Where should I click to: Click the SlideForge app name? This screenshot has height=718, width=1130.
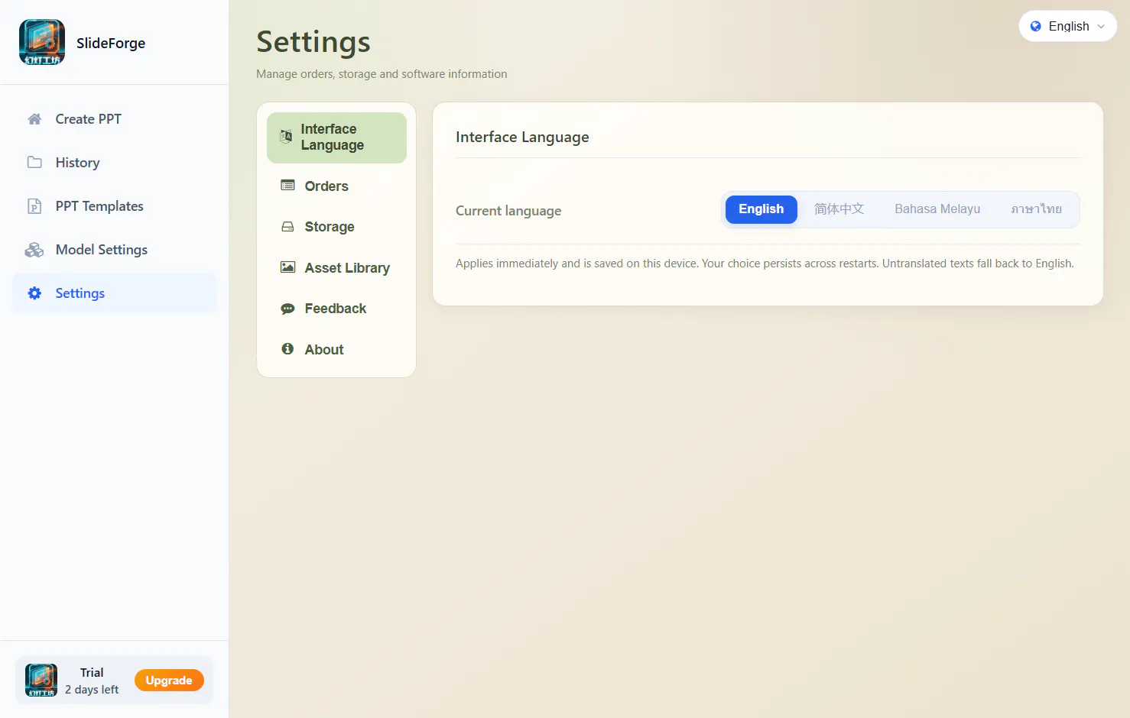click(x=111, y=44)
